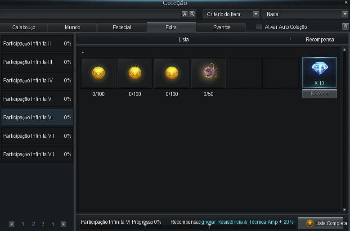The image size is (350, 231).
Task: Select the purple amulet item slot
Action: pyautogui.click(x=208, y=73)
